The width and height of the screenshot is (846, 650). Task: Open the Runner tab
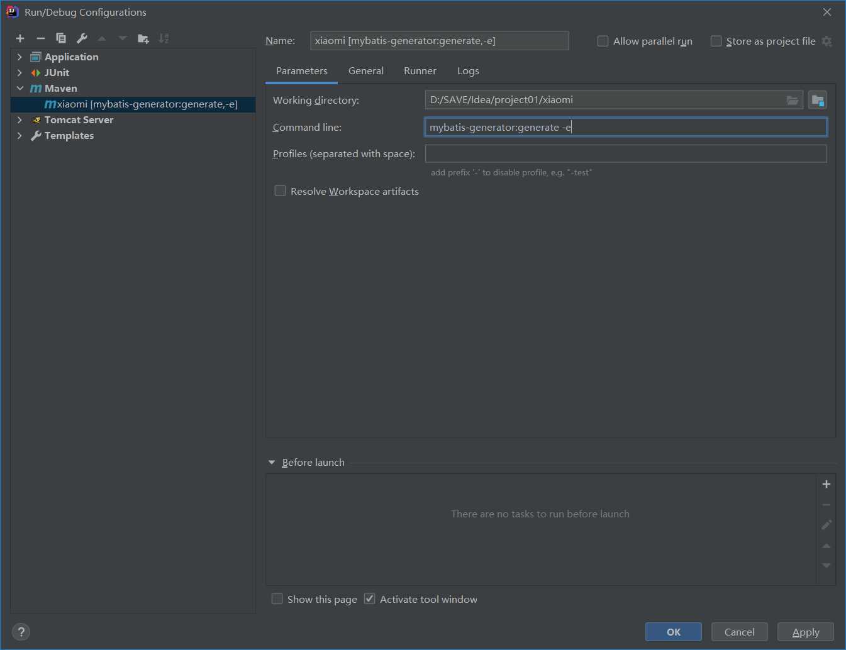[x=420, y=71]
